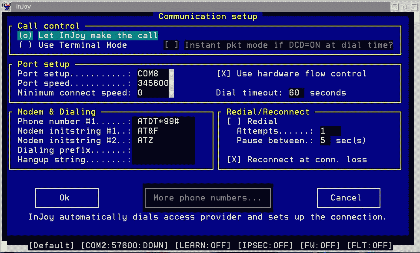Click [LEARN:OFF] status entry
The width and height of the screenshot is (420, 253).
pyautogui.click(x=203, y=245)
